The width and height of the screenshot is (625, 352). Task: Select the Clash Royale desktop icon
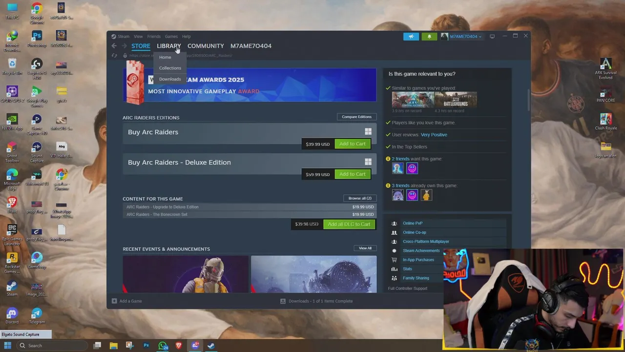pyautogui.click(x=606, y=122)
